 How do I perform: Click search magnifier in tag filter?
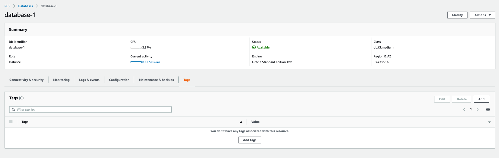point(13,109)
